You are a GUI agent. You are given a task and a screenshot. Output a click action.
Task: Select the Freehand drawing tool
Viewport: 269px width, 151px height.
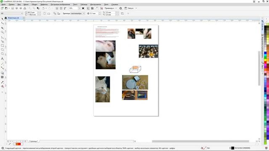2,37
